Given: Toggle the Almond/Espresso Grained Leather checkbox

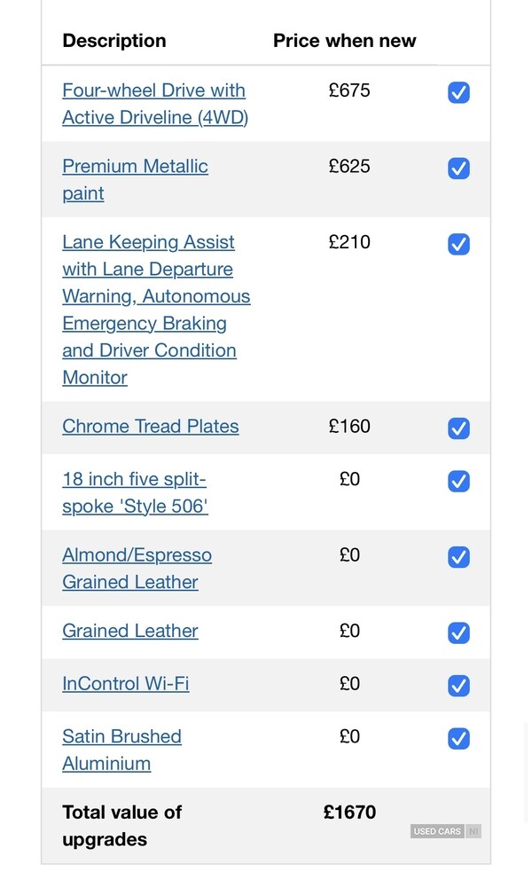Looking at the screenshot, I should 458,557.
